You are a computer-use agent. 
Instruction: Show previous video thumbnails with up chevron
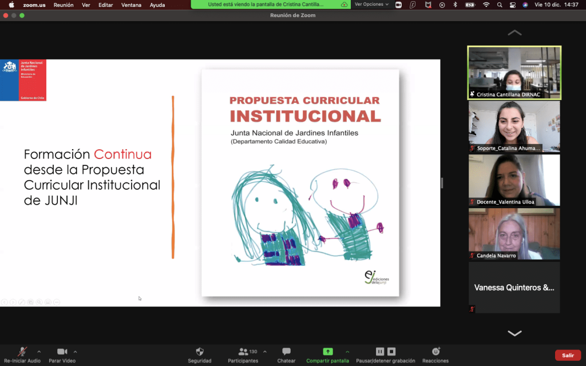[514, 33]
